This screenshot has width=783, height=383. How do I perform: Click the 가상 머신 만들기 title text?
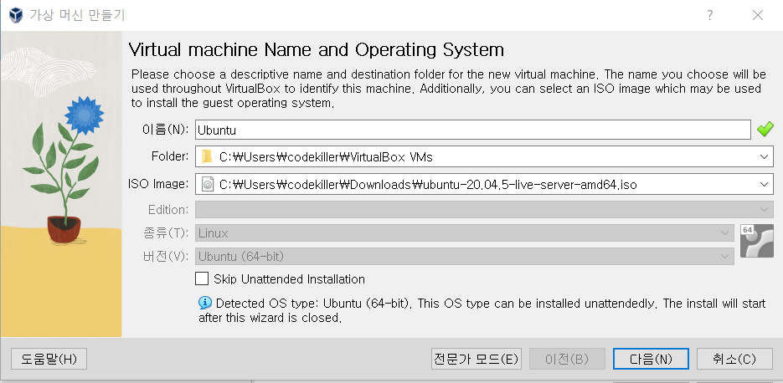click(77, 15)
